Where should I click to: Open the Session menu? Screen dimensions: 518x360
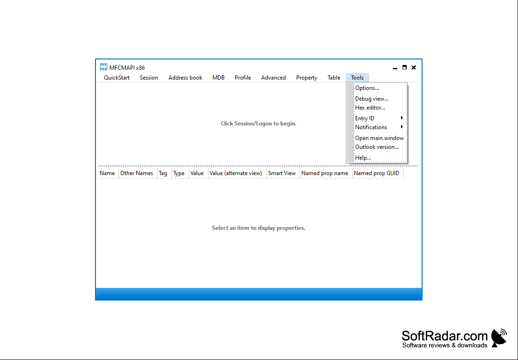(x=149, y=78)
